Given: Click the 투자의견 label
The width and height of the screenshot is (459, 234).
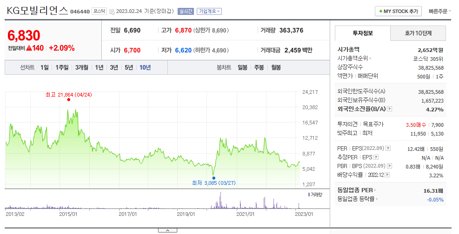Looking at the screenshot, I should click(347, 124).
